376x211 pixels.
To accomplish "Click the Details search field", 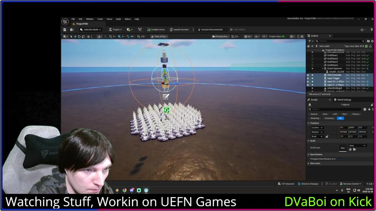I will click(335, 109).
